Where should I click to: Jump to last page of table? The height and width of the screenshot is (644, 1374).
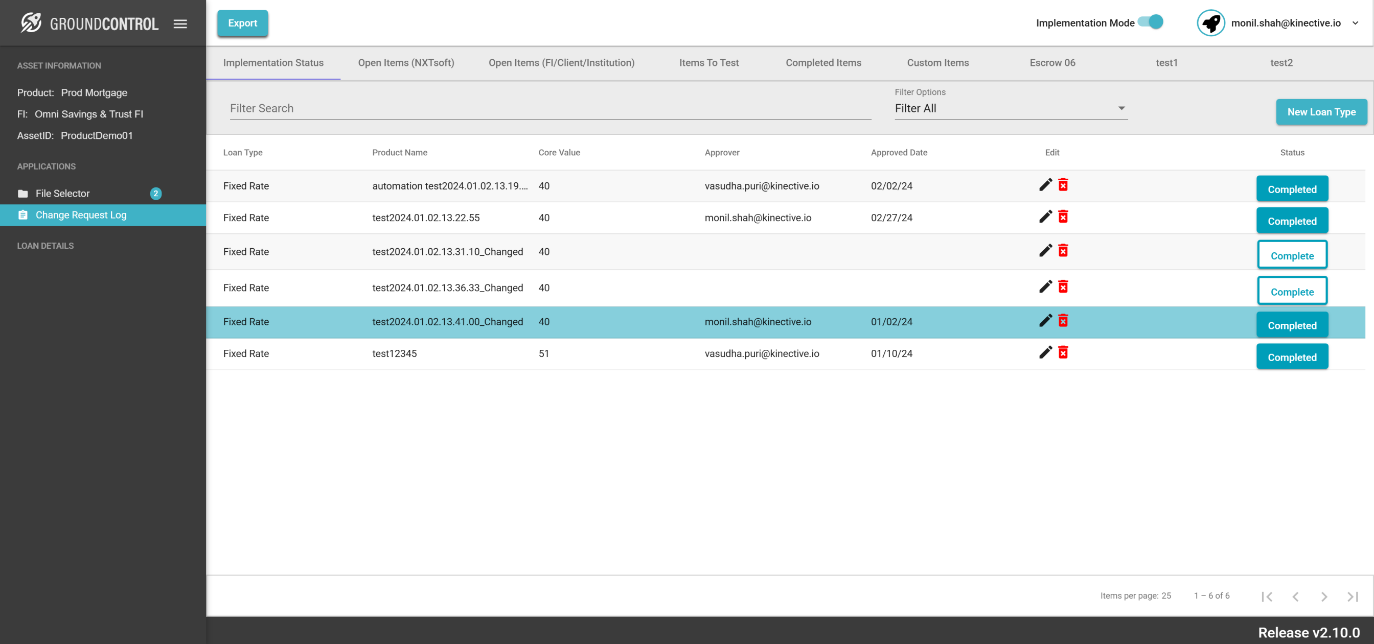(1352, 597)
